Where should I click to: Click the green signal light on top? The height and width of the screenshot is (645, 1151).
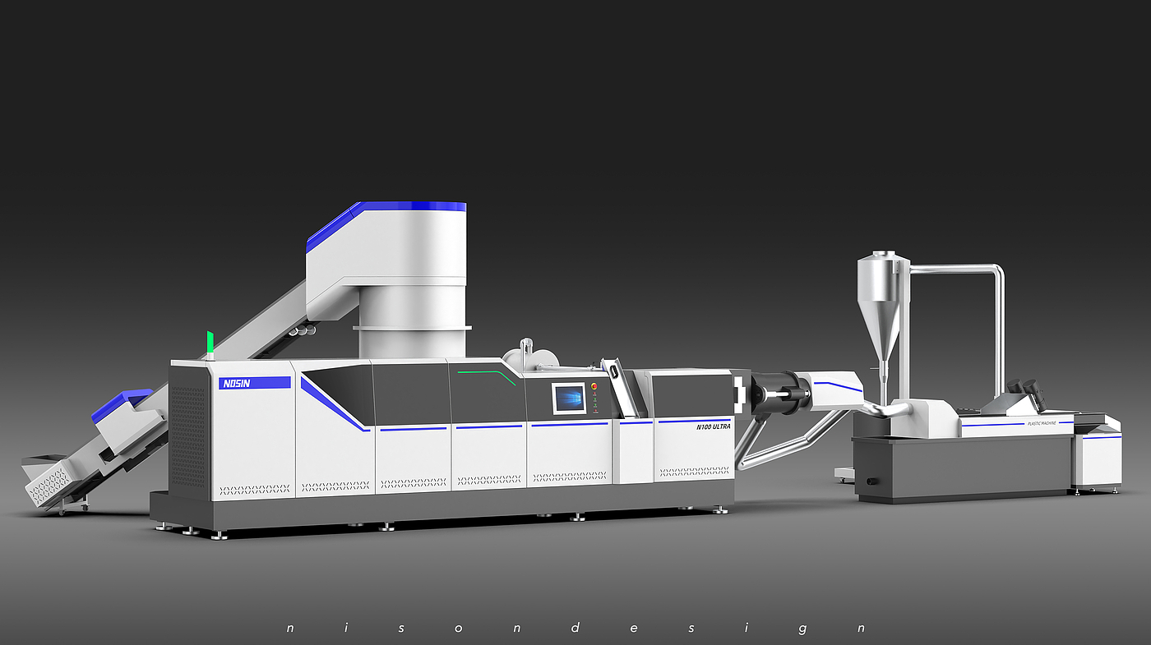tap(210, 343)
